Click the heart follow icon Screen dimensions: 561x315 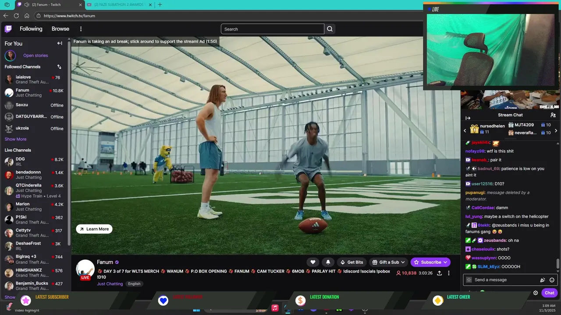tap(312, 262)
